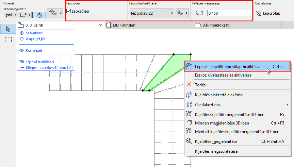
Task: Select the Sematikus radio option
Action: pos(22,33)
